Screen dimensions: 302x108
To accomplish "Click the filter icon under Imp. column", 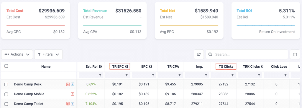I will (x=206, y=76).
